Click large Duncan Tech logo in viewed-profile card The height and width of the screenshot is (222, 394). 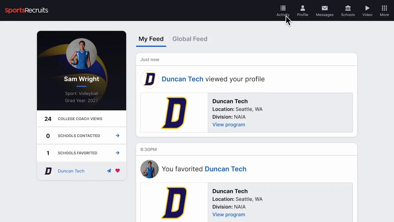pos(174,113)
